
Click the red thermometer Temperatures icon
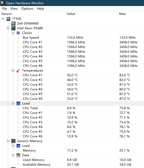pyautogui.click(x=18, y=71)
